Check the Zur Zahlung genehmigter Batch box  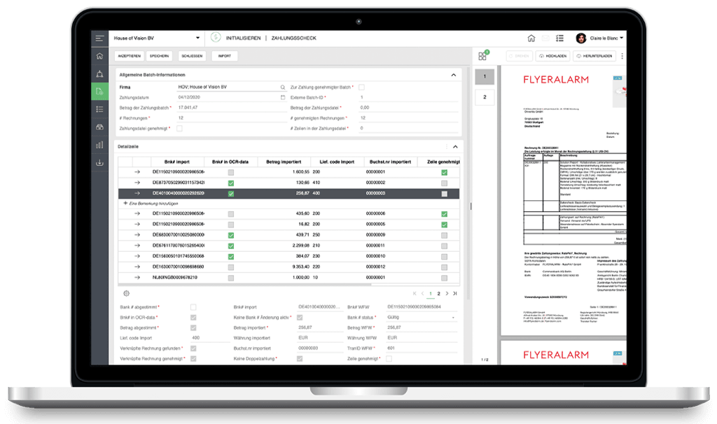pos(362,87)
